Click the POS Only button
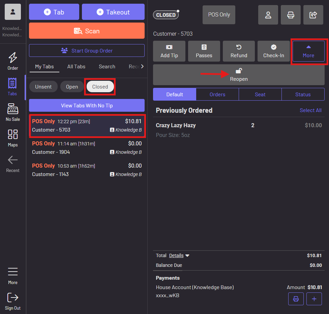This screenshot has width=329, height=314. point(219,15)
